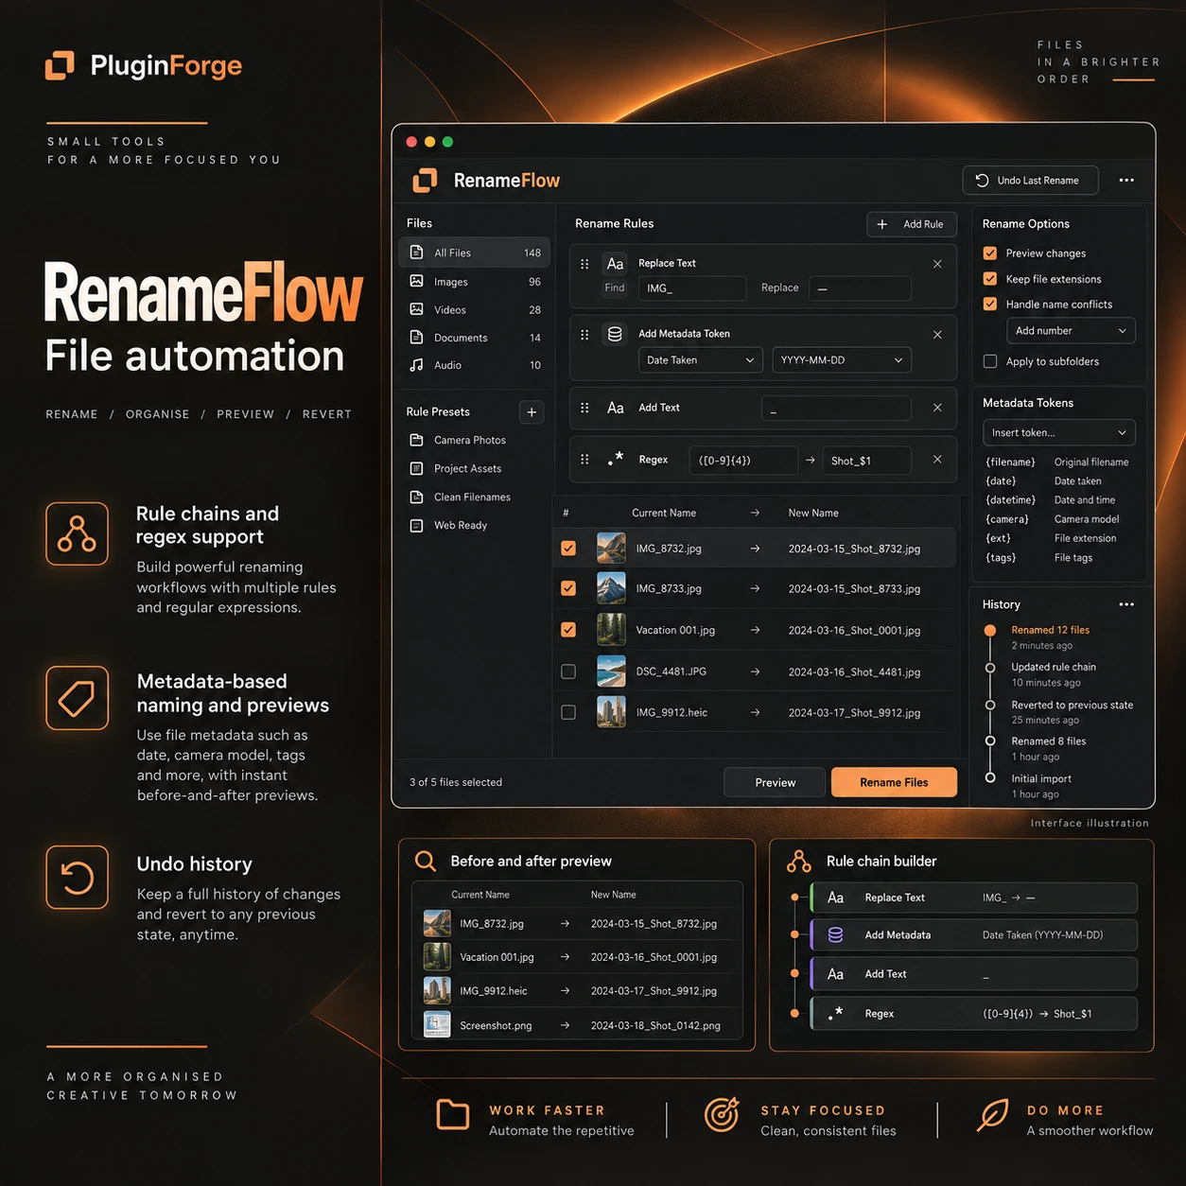Click the regex pattern field ([0-9]{4})
This screenshot has width=1186, height=1186.
tap(742, 461)
